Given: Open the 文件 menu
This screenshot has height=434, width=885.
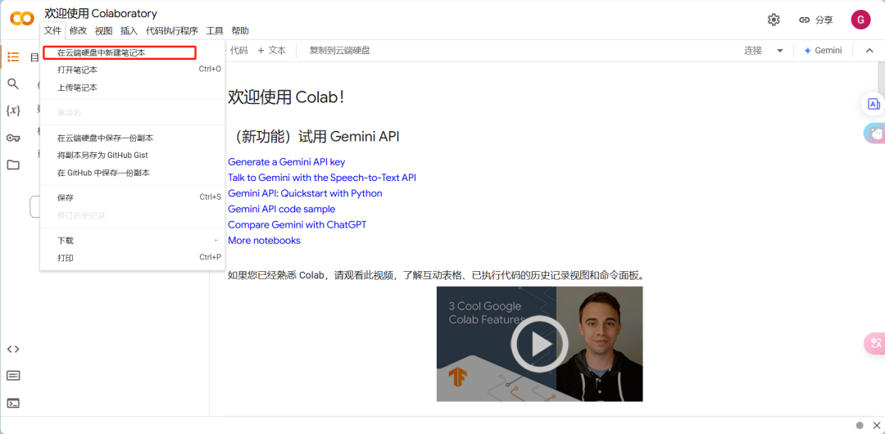Looking at the screenshot, I should [52, 30].
